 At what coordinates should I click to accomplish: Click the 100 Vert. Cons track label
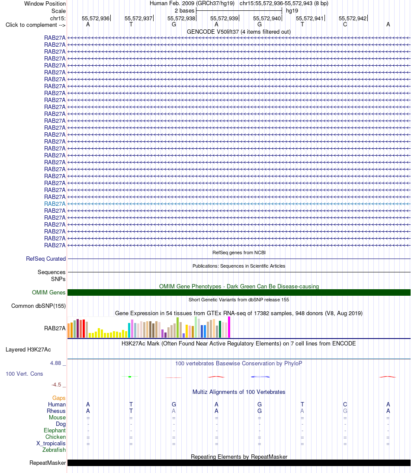[x=24, y=374]
